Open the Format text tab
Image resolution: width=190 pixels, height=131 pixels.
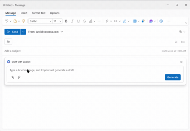coord(39,13)
